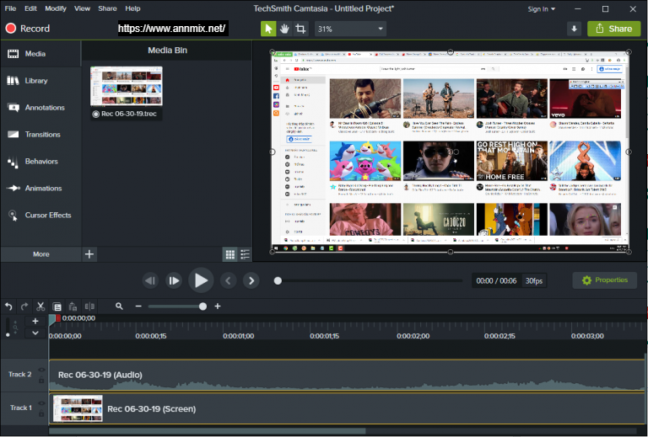The height and width of the screenshot is (437, 648).
Task: Click the timeline zoom in plus
Action: tap(218, 306)
